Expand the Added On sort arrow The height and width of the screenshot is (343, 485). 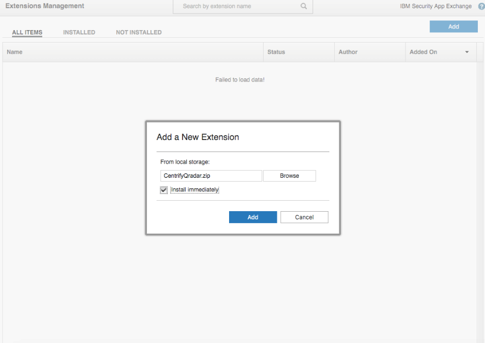(467, 53)
